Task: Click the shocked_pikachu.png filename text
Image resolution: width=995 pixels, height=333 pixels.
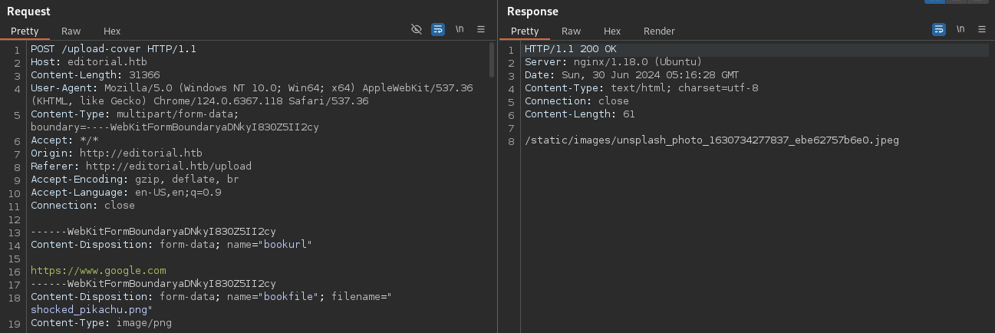Action: point(91,310)
